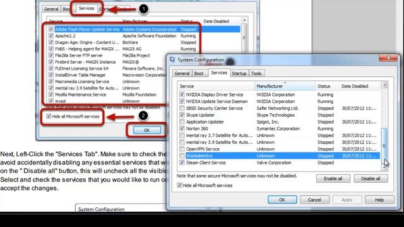
Task: Click Enable all button
Action: 333,178
